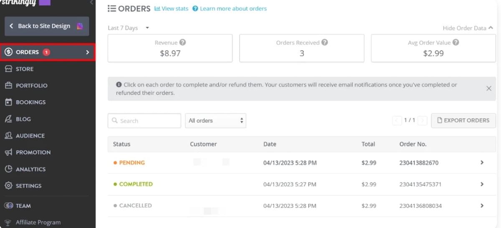Click the Avg Order Value help icon

455,43
